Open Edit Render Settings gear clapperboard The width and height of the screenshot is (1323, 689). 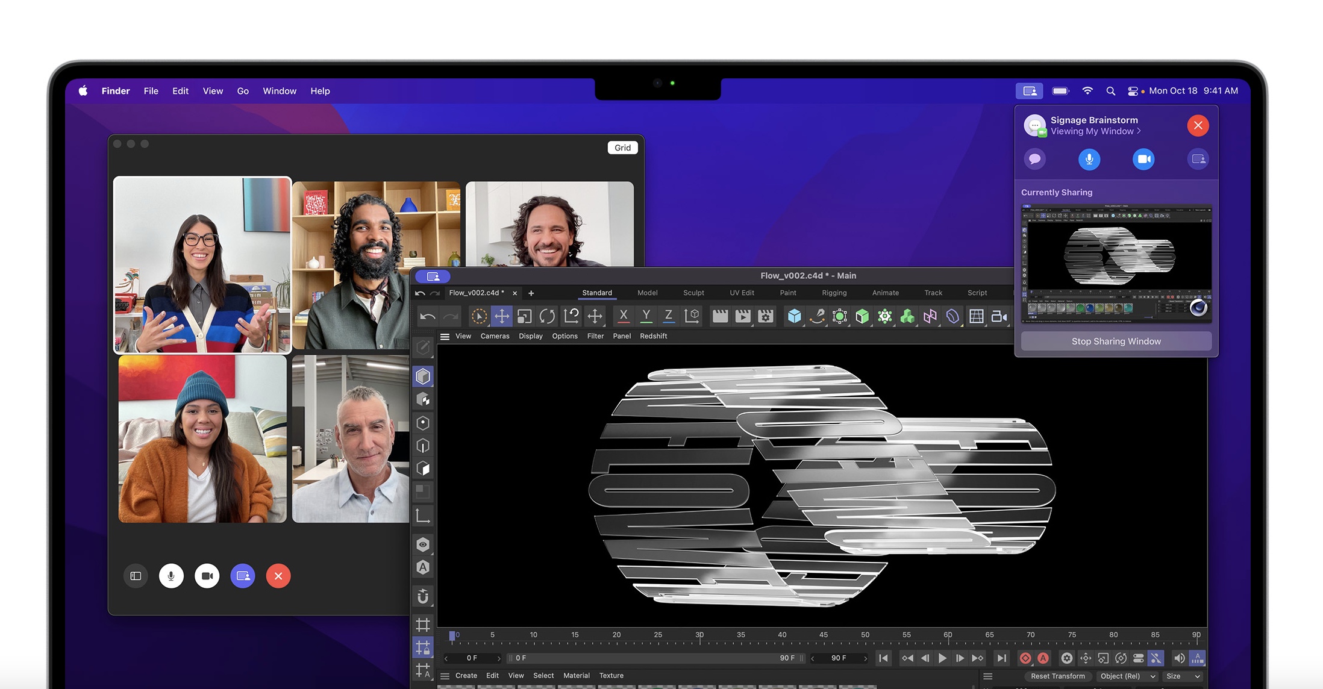click(766, 316)
